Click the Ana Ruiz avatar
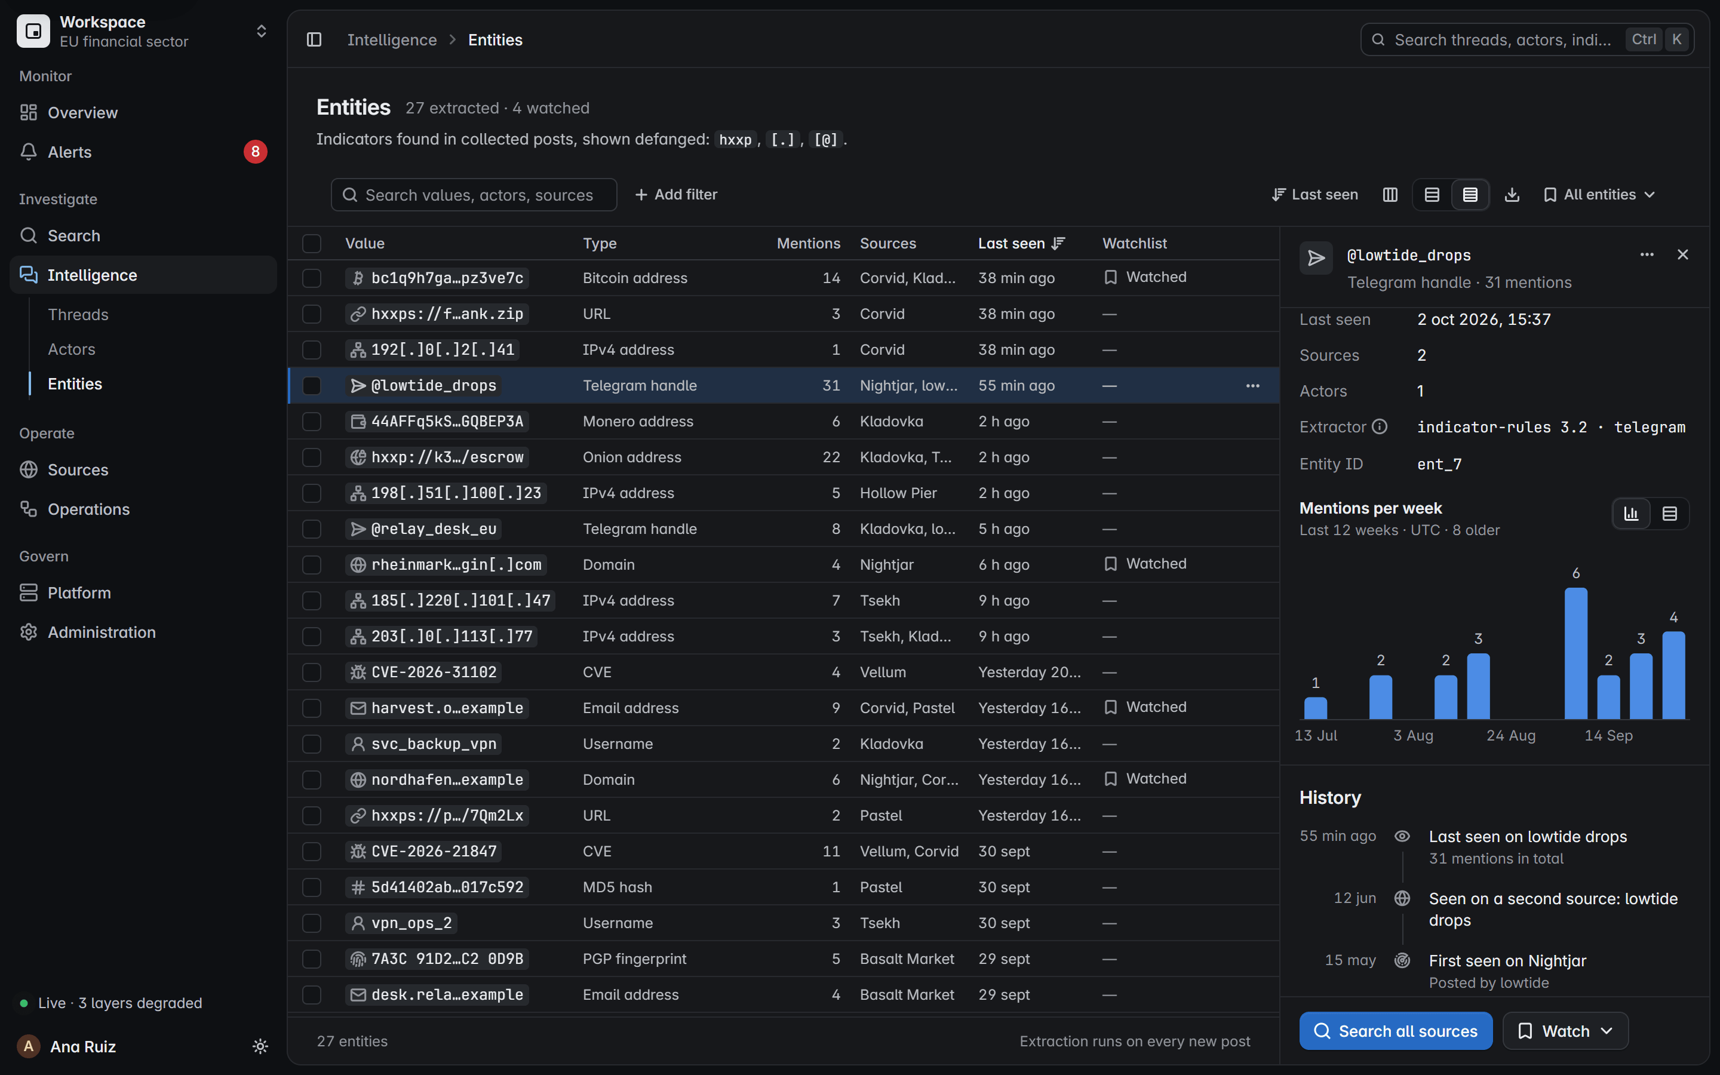Screen dimensions: 1720x1075 click(x=29, y=1046)
